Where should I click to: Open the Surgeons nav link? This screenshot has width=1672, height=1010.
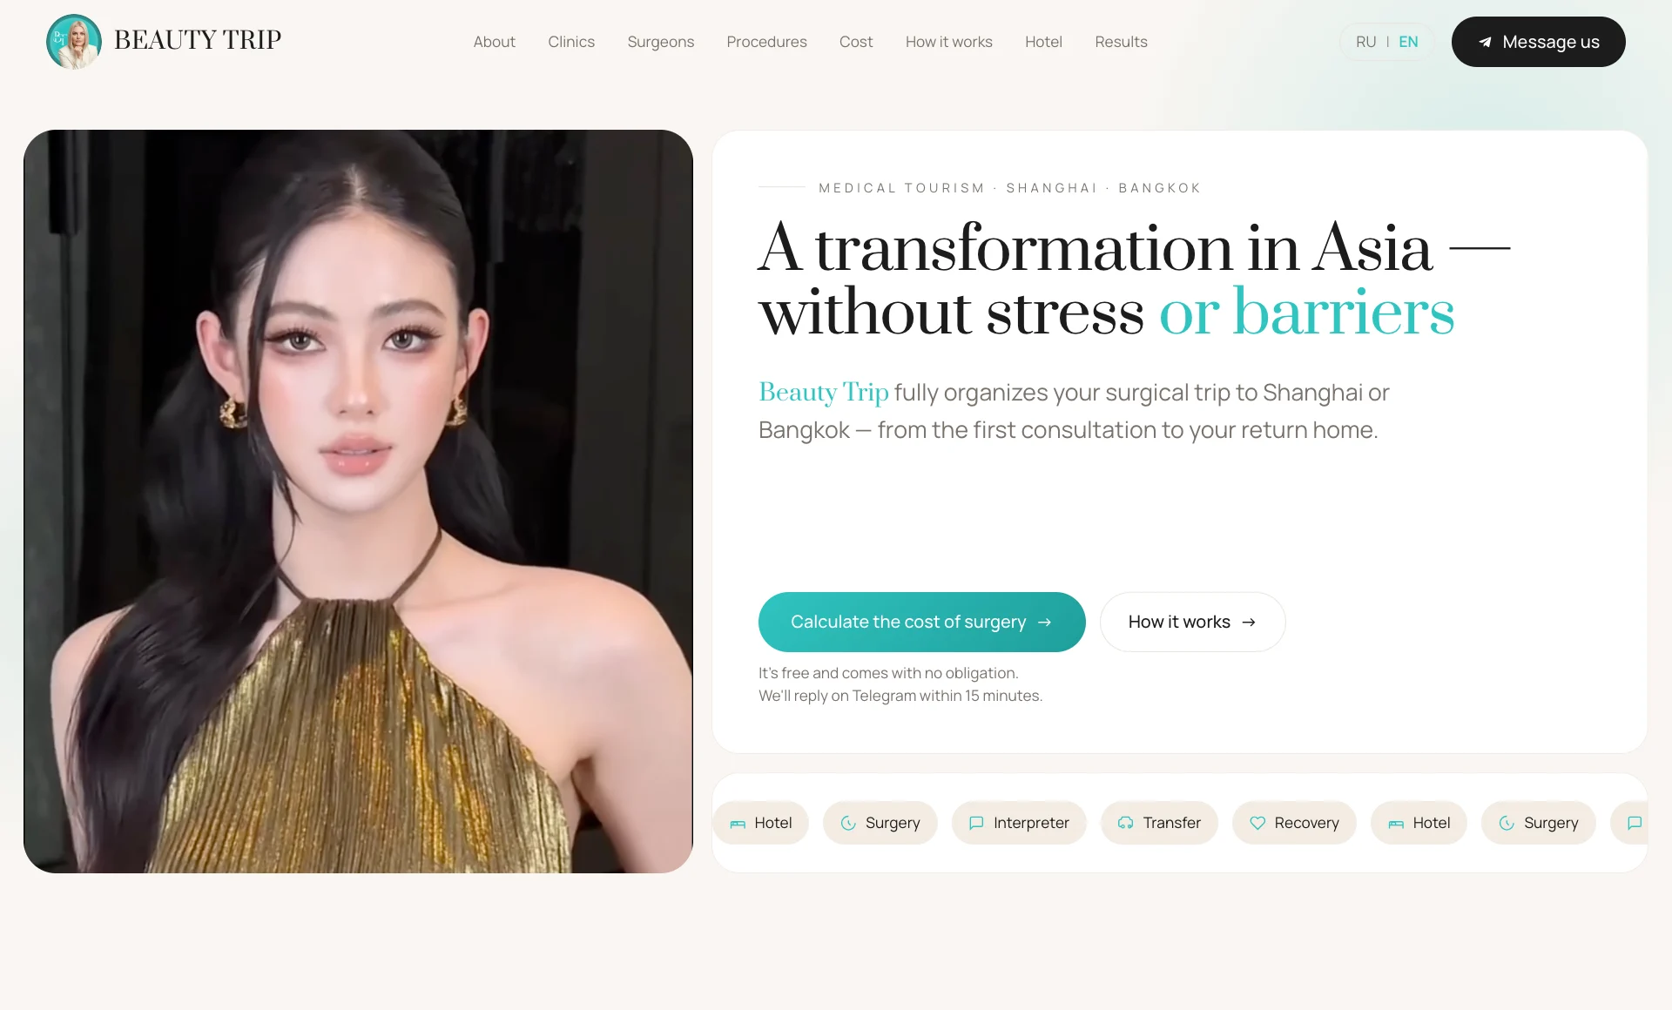tap(661, 42)
